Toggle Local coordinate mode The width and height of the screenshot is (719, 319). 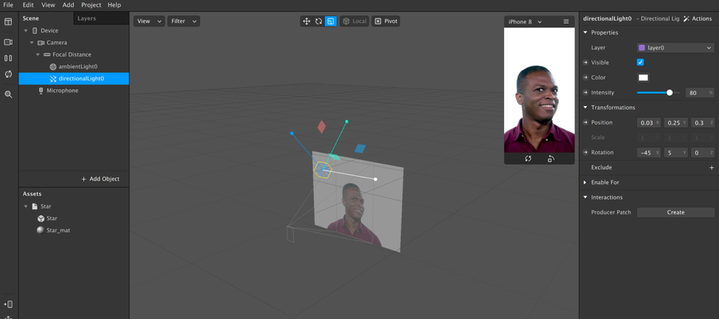tap(354, 21)
